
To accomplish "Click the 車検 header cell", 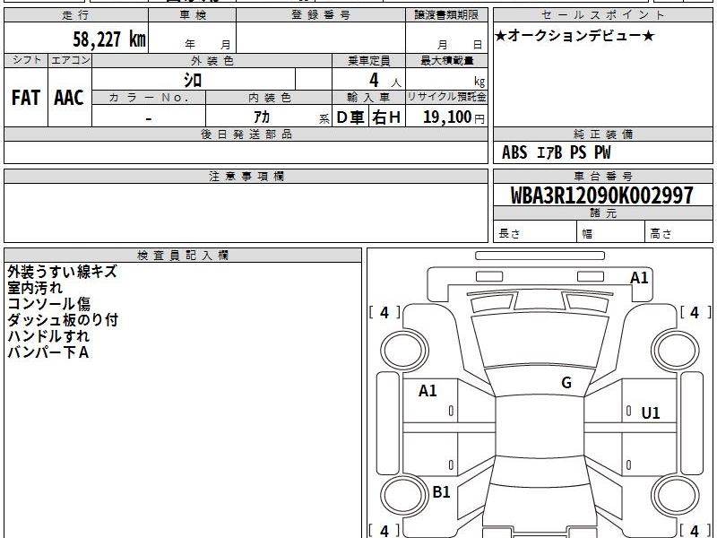I will 193,15.
